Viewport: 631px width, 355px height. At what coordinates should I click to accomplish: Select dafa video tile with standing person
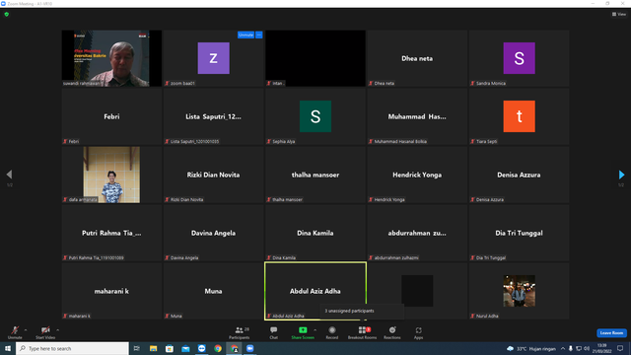coord(111,175)
